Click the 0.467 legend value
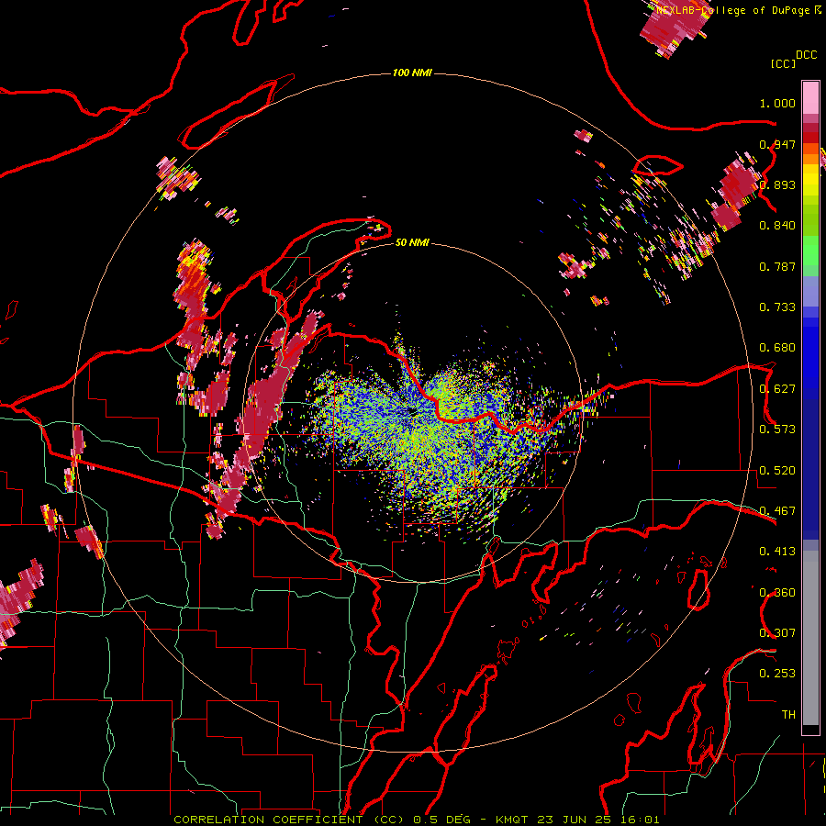The width and height of the screenshot is (826, 826). click(x=777, y=511)
